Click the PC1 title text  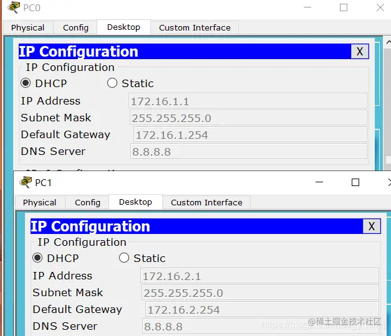(x=43, y=183)
